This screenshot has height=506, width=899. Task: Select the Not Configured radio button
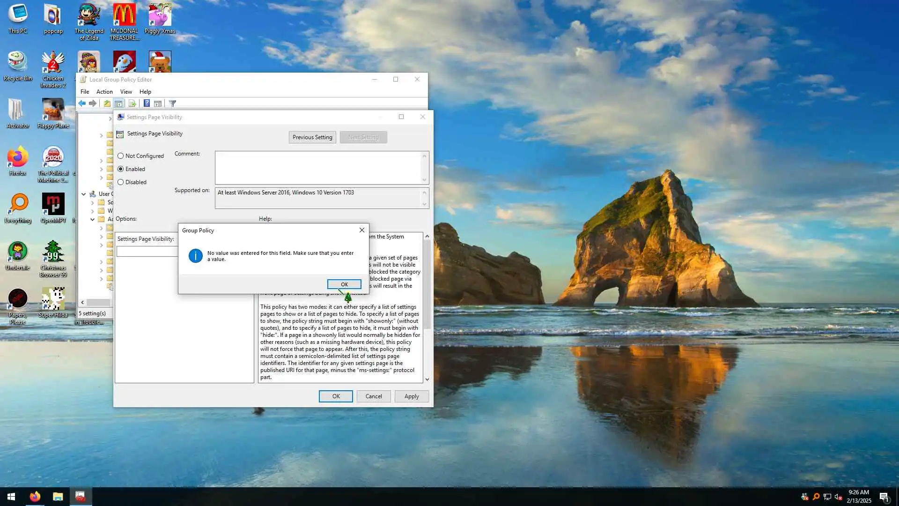point(121,156)
